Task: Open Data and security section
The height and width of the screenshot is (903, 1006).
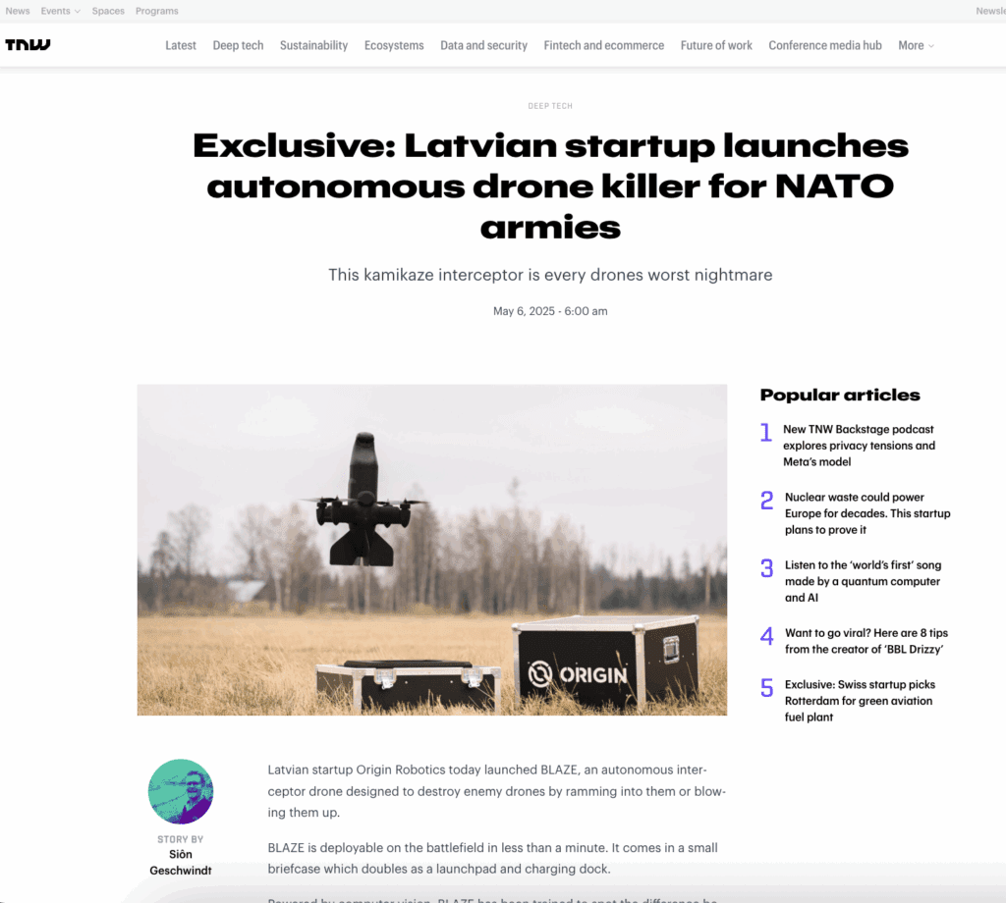Action: pos(483,45)
